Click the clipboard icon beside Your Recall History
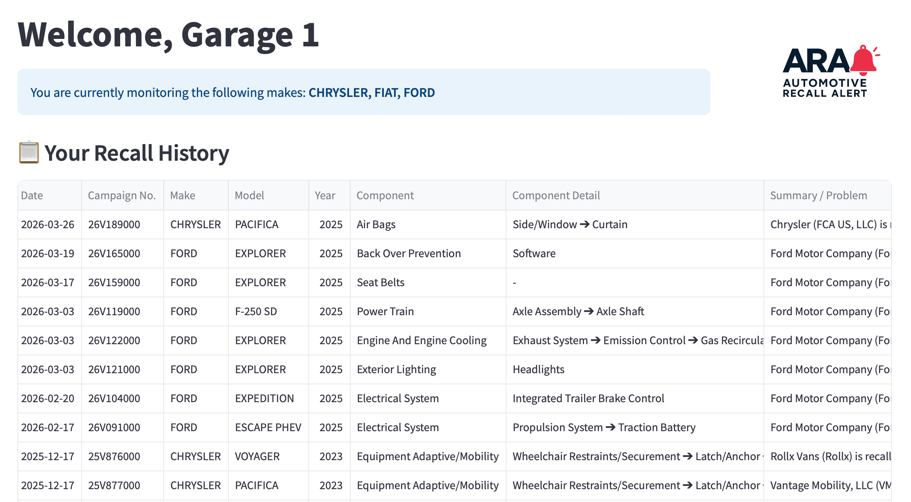The height and width of the screenshot is (502, 911). [29, 153]
